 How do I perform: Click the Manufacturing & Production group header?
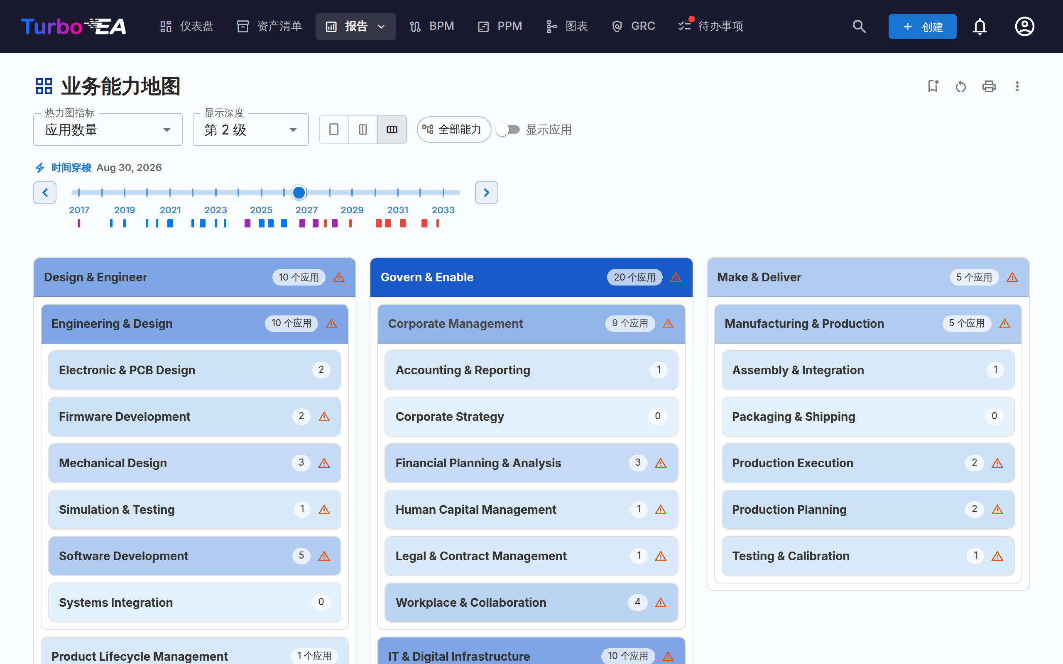[867, 324]
